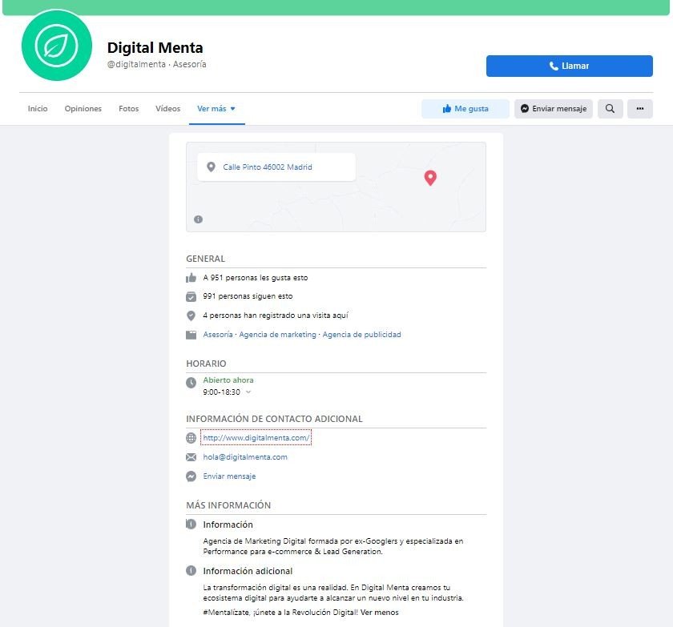This screenshot has width=673, height=627.
Task: Click the thumbs-up likes icon under General
Action: 191,278
